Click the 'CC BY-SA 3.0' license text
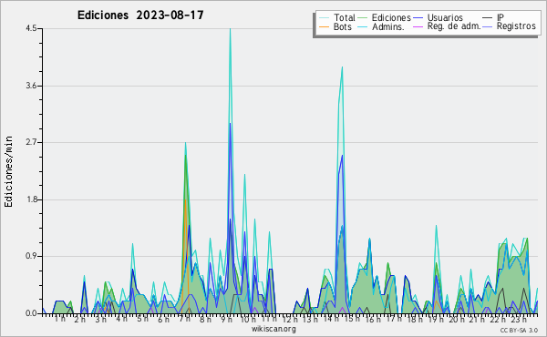The width and height of the screenshot is (547, 337). click(x=519, y=331)
